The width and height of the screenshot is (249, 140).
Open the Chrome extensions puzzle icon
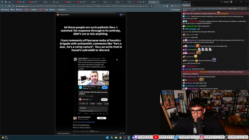[167, 6]
